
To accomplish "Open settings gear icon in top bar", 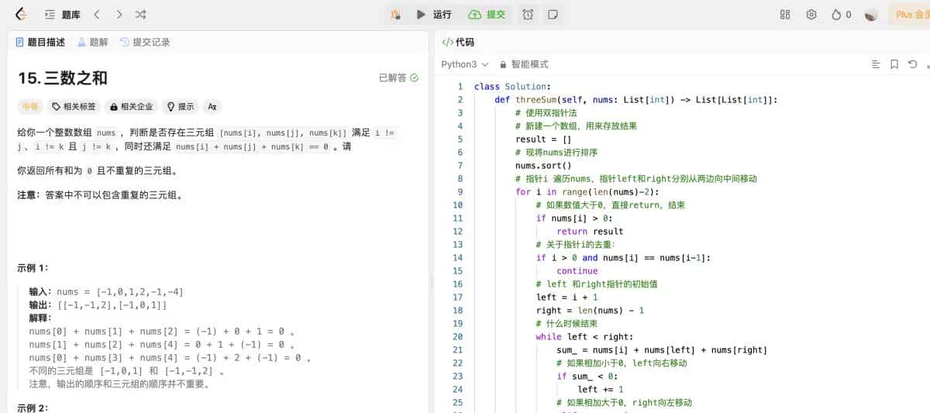I will 811,15.
